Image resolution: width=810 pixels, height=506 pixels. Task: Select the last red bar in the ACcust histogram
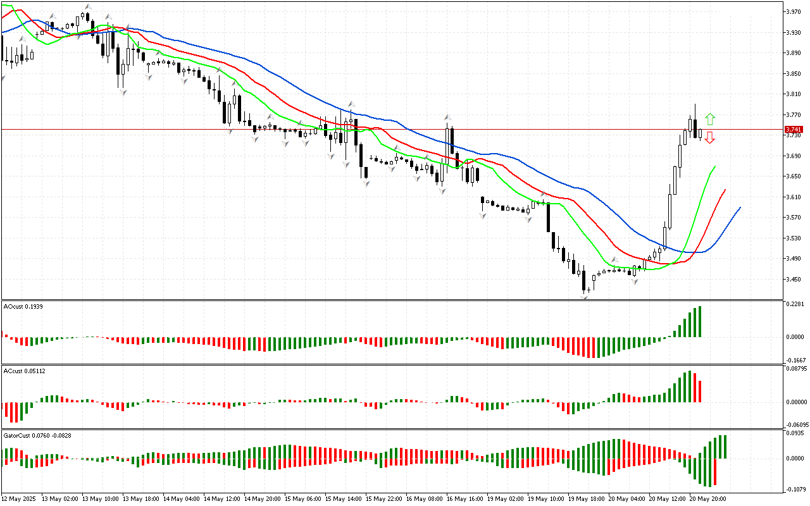coord(700,391)
